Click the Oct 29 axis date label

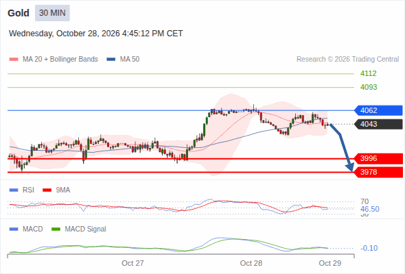coord(330,263)
